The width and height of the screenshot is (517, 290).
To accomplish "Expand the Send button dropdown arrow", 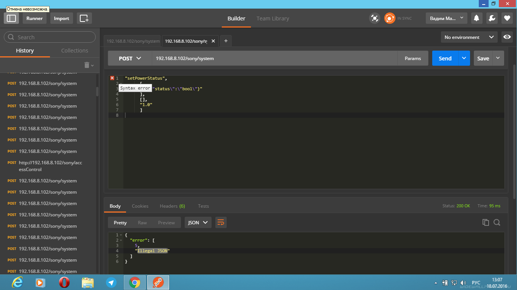I will click(464, 58).
